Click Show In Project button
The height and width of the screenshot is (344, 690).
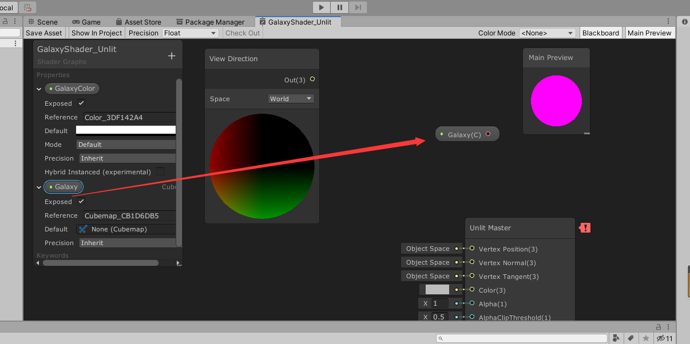coord(96,33)
